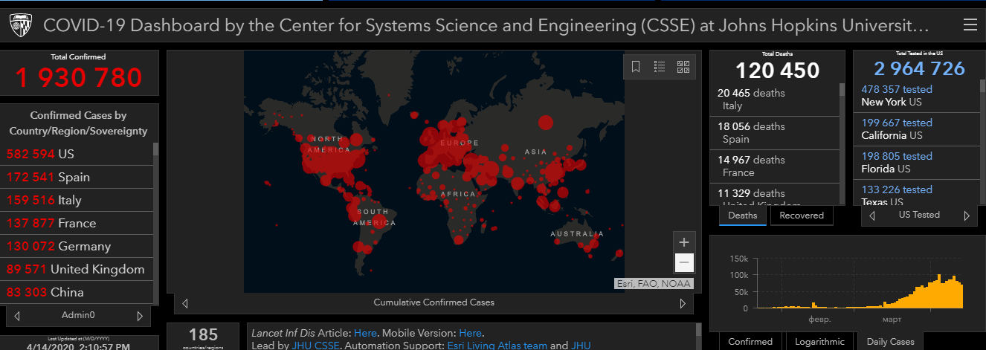Viewport: 986px width, 350px height.
Task: Select US in confirmed cases list
Action: (x=77, y=155)
